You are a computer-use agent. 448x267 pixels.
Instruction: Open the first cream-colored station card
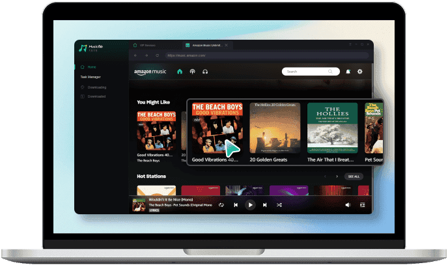(x=156, y=190)
